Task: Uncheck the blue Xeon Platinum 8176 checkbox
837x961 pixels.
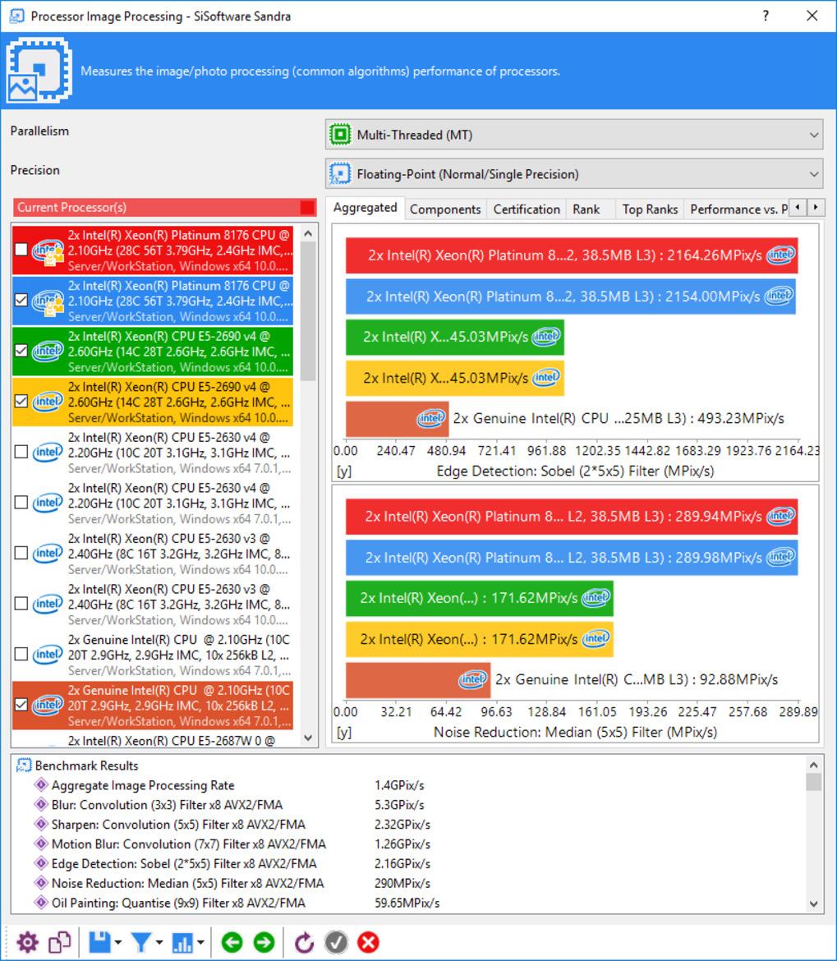Action: [21, 301]
